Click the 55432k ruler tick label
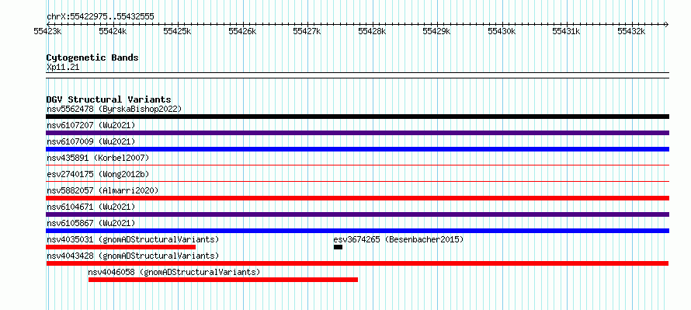Screen dimensions: 691x310 click(631, 31)
